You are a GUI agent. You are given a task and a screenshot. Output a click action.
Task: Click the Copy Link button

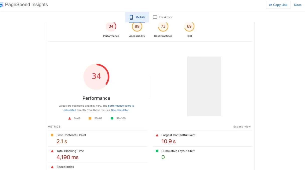click(x=278, y=5)
